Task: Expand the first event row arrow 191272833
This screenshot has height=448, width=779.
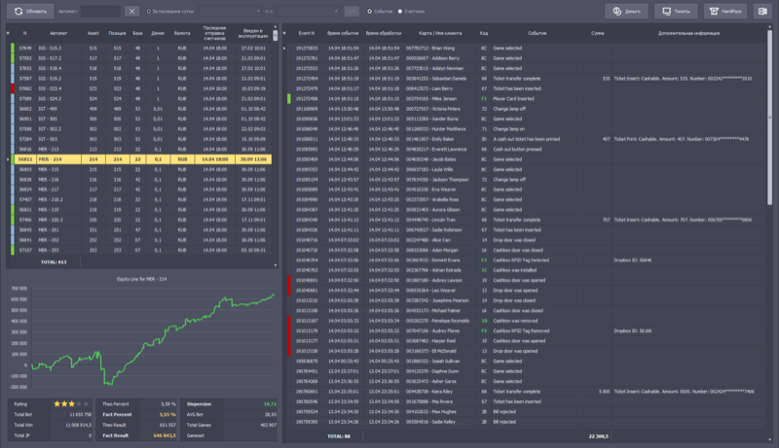Action: (285, 47)
